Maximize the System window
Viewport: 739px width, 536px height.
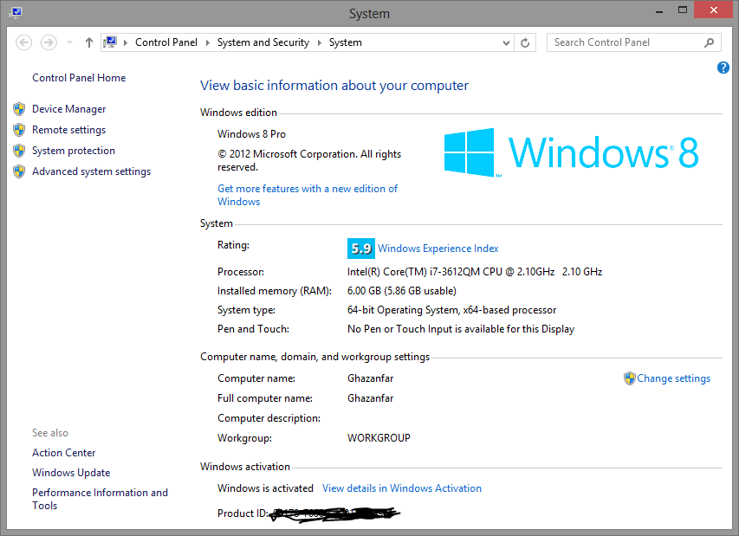coord(683,10)
